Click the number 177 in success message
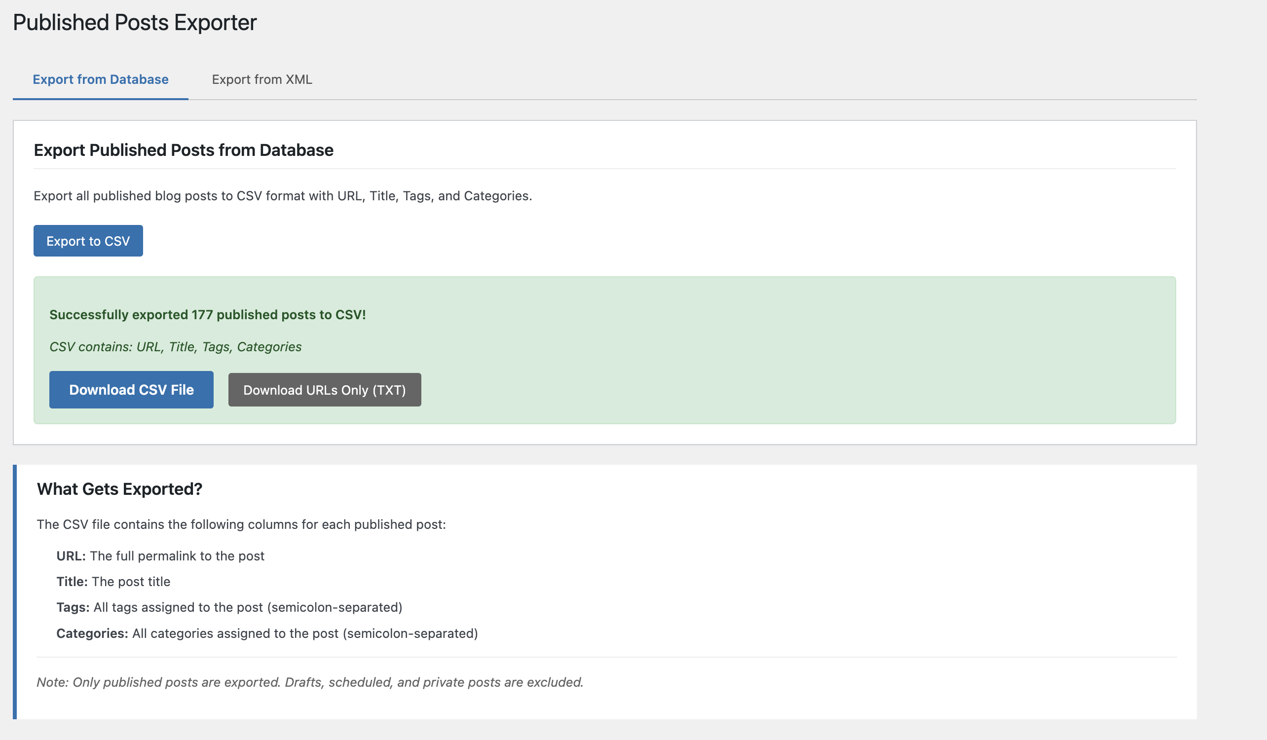 202,315
